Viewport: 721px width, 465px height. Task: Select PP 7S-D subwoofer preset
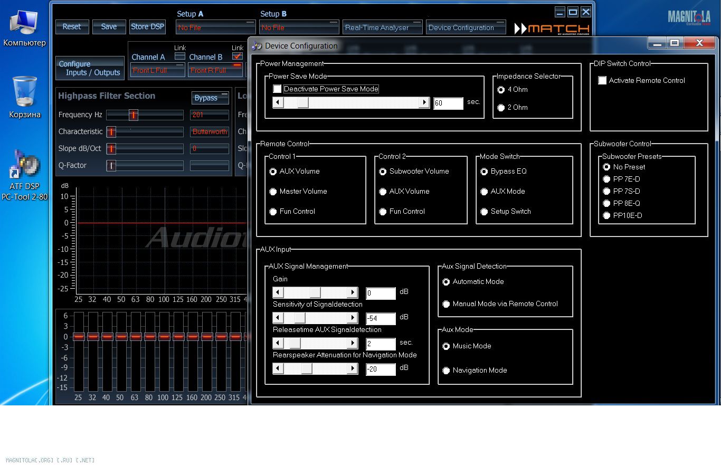tap(606, 191)
